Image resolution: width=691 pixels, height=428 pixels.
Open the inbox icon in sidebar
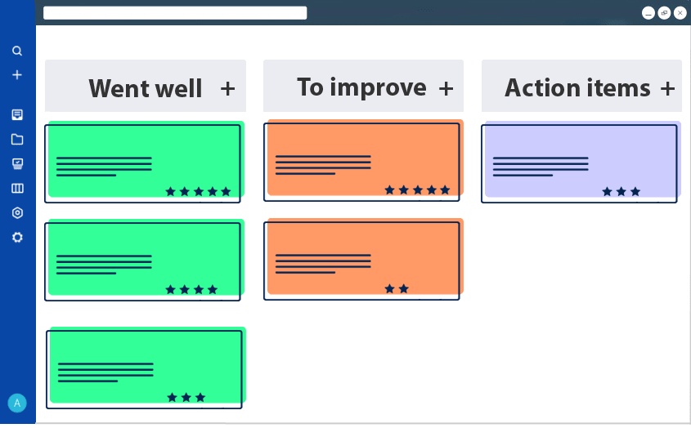17,114
